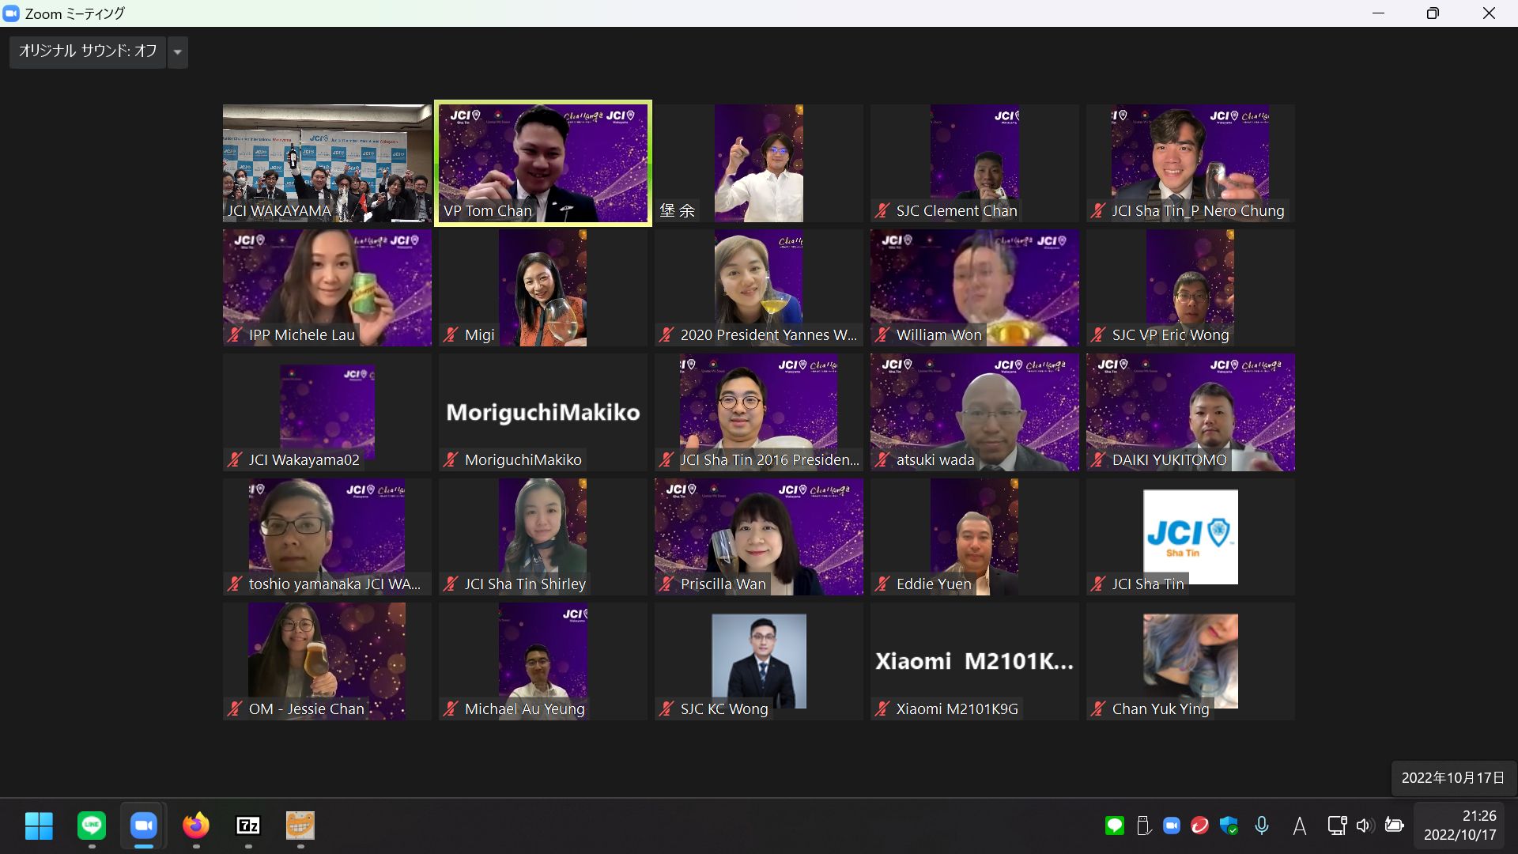Image resolution: width=1518 pixels, height=854 pixels.
Task: Open the 7-Zip taskbar icon
Action: point(248,826)
